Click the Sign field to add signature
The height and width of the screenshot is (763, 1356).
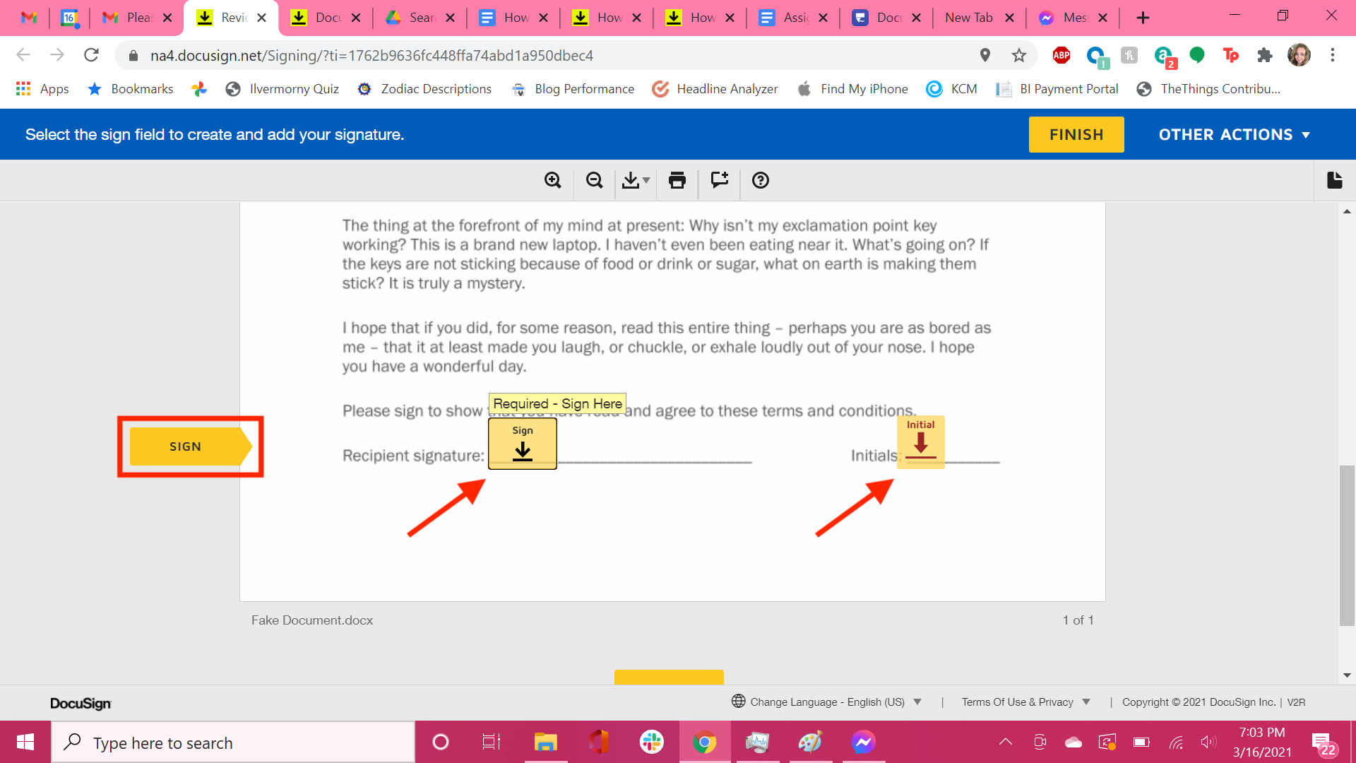click(x=521, y=442)
